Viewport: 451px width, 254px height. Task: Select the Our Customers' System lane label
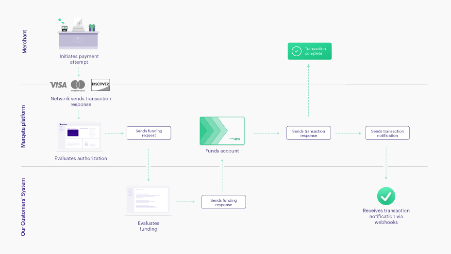[25, 207]
